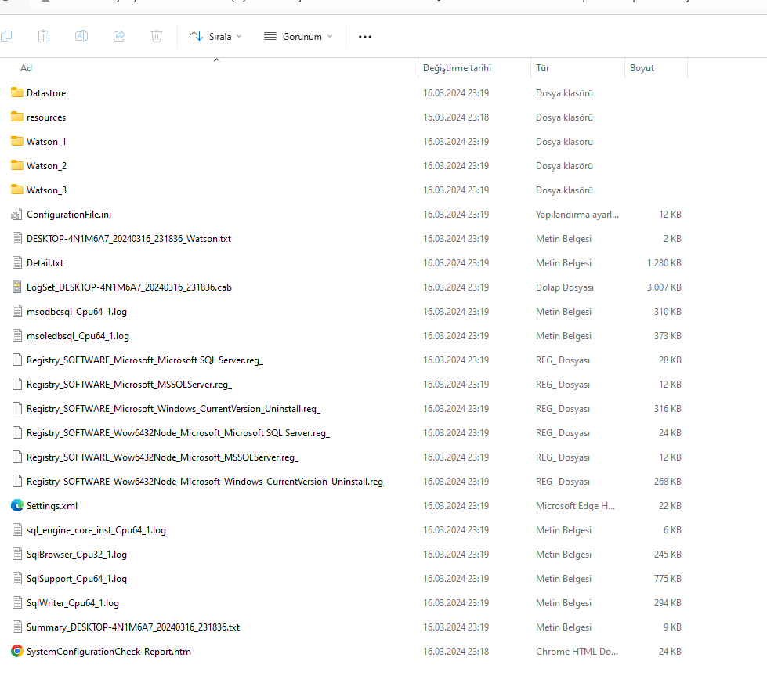The height and width of the screenshot is (683, 767).
Task: Select Registry_SOFTWARE_Wow6432Node_Microsoft_MSSQLServer.reg_ file name
Action: (x=162, y=457)
